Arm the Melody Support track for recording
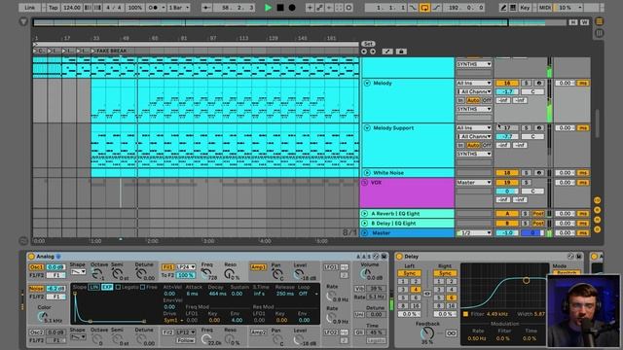The width and height of the screenshot is (623, 350). [x=538, y=127]
